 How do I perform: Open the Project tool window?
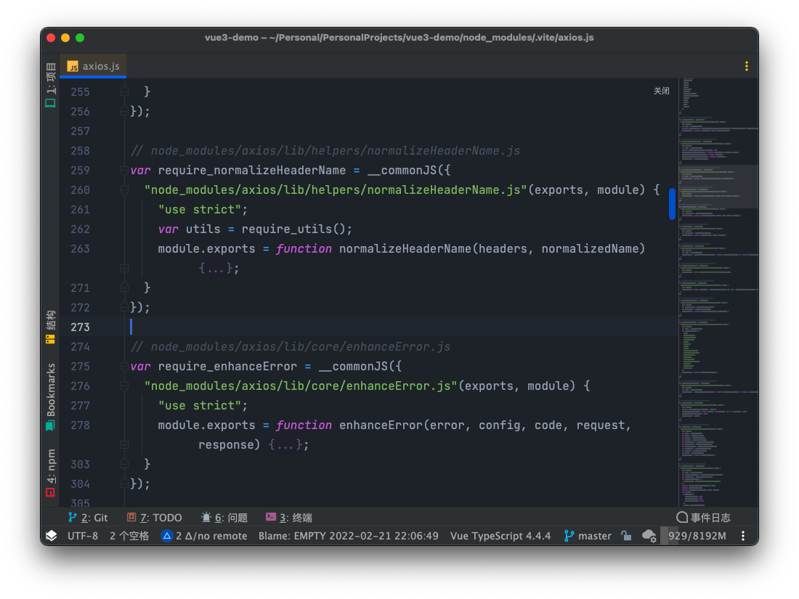(x=50, y=84)
